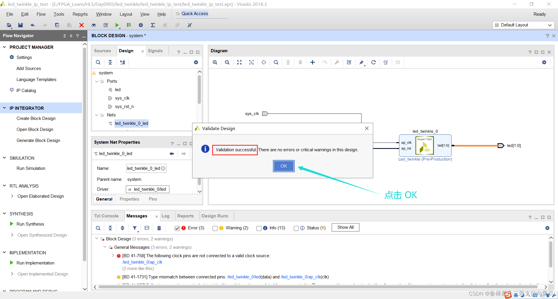Screen dimensions: 558x299
Task: Switch to the Design Runs tab
Action: click(215, 216)
